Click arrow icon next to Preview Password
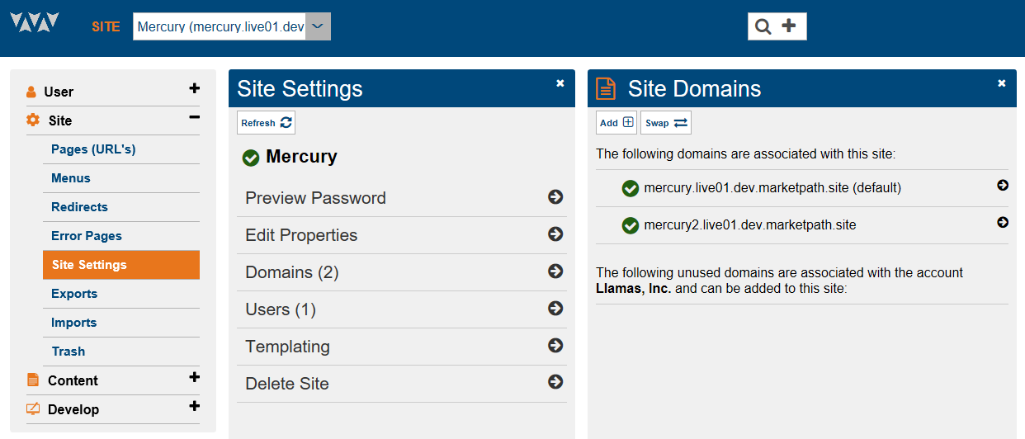This screenshot has width=1025, height=439. (555, 197)
